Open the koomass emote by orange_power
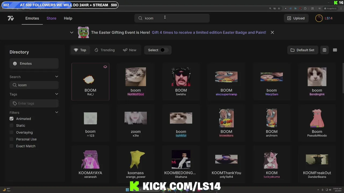Image resolution: width=344 pixels, height=193 pixels. [136, 164]
